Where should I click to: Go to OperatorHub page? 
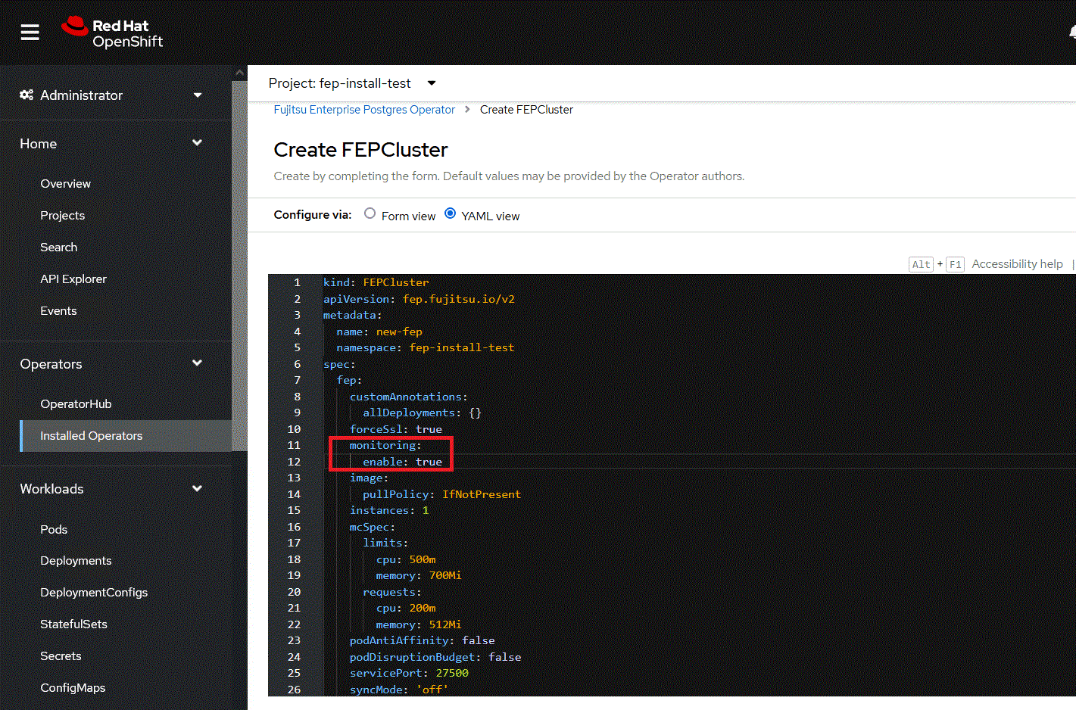76,404
